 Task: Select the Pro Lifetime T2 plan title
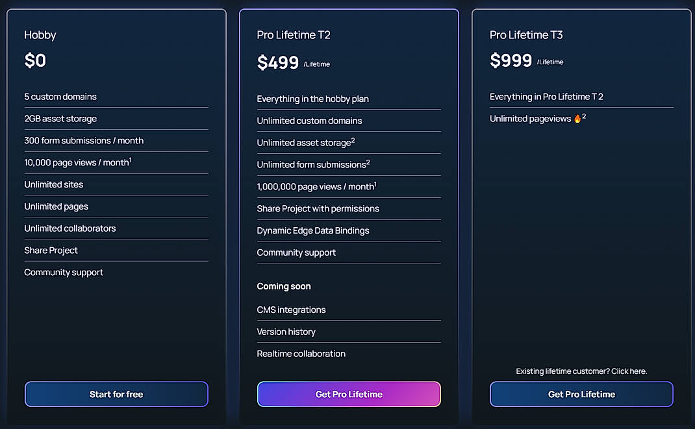click(x=293, y=34)
